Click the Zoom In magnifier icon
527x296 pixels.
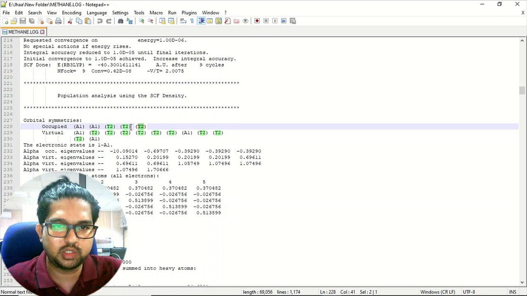click(x=141, y=21)
